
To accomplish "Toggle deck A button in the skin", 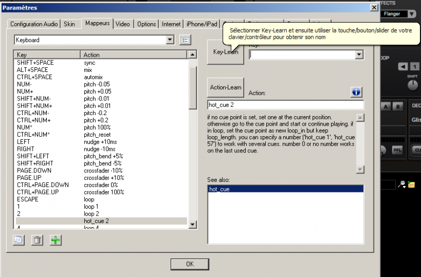I will pyautogui.click(x=386, y=107).
